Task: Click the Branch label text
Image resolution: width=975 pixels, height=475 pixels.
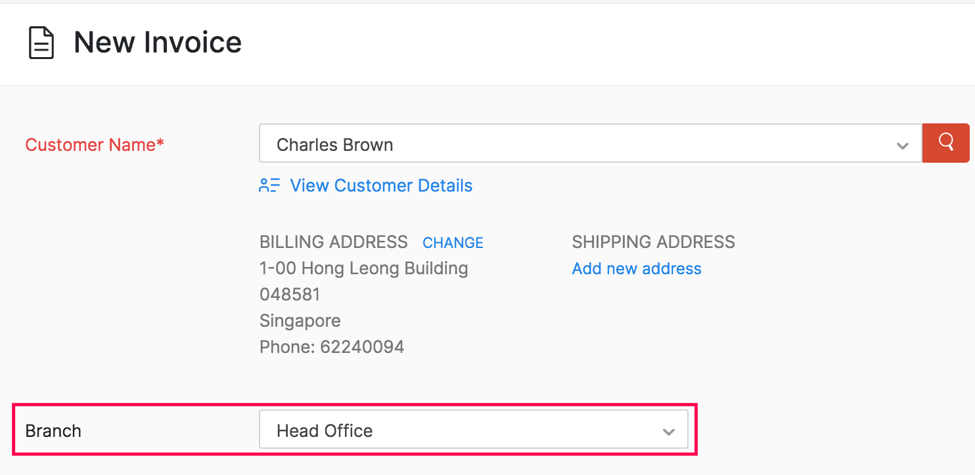Action: [x=53, y=430]
